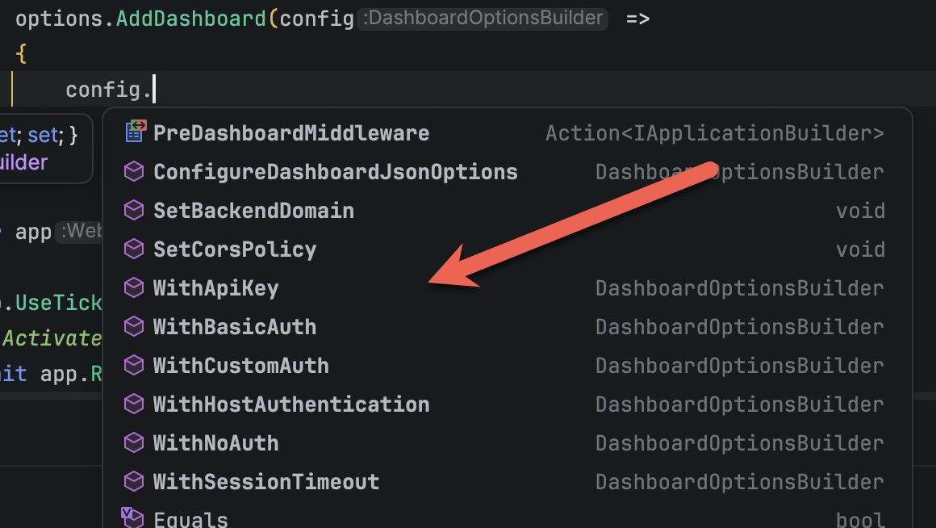
Task: Click the ConfigureDashboardJsonOptions method icon
Action: click(x=133, y=172)
